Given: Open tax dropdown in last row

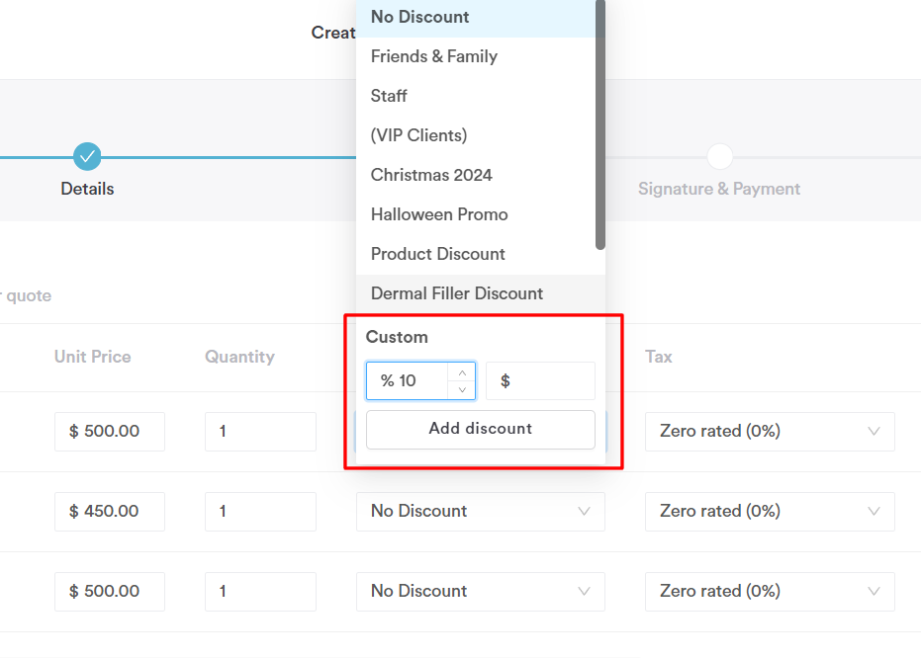Looking at the screenshot, I should click(770, 591).
